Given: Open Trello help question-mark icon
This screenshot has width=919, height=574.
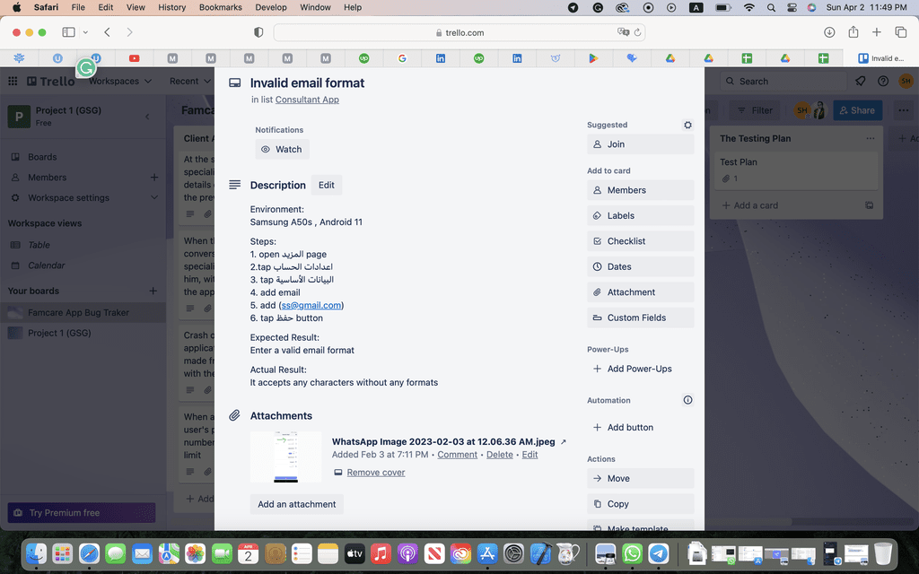Looking at the screenshot, I should 883,82.
